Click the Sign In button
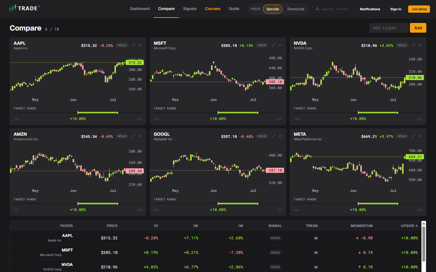436x272 pixels. (396, 9)
